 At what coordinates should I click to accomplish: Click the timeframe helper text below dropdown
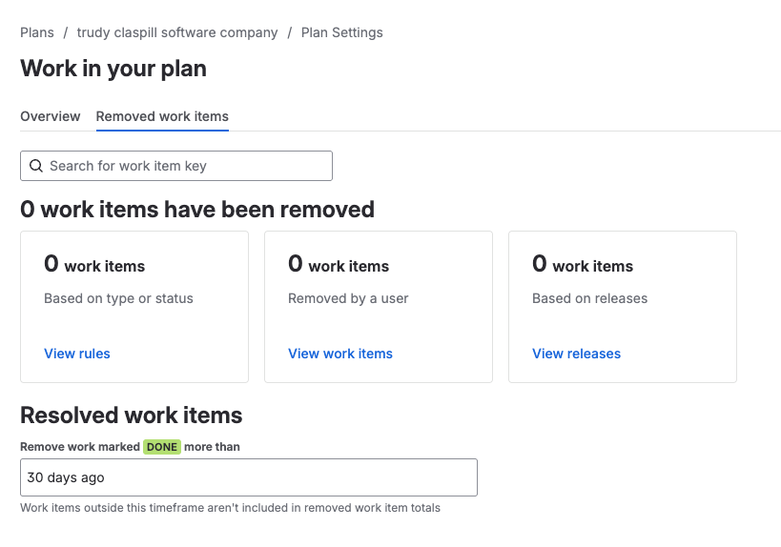coord(230,508)
